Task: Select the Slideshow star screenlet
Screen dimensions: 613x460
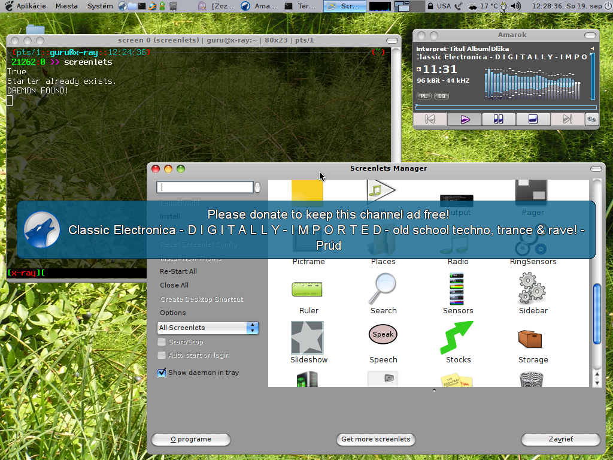Action: pos(307,338)
